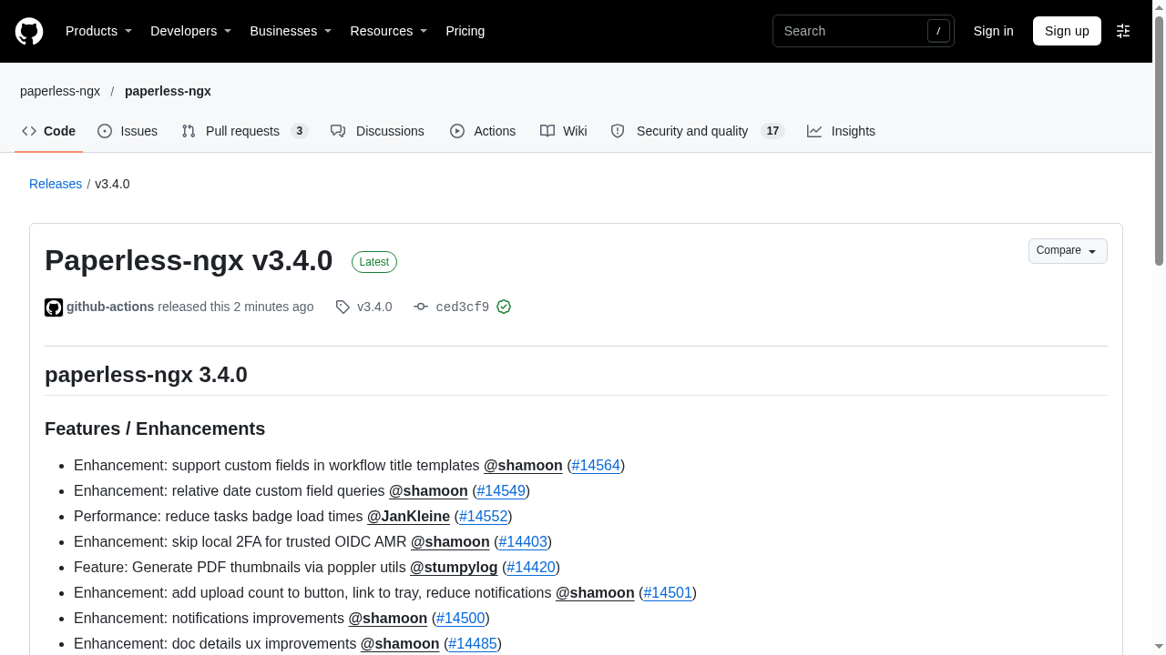Click the Pull requests count badge 3
The image size is (1166, 655).
[x=300, y=131]
